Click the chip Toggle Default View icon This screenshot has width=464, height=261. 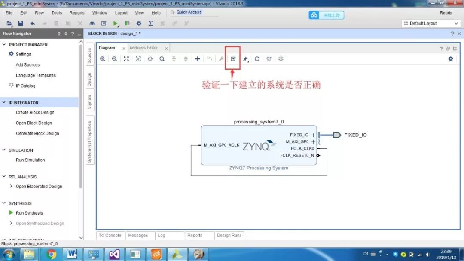[281, 58]
